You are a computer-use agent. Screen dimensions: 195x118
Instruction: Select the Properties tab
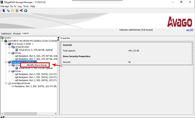point(65,38)
